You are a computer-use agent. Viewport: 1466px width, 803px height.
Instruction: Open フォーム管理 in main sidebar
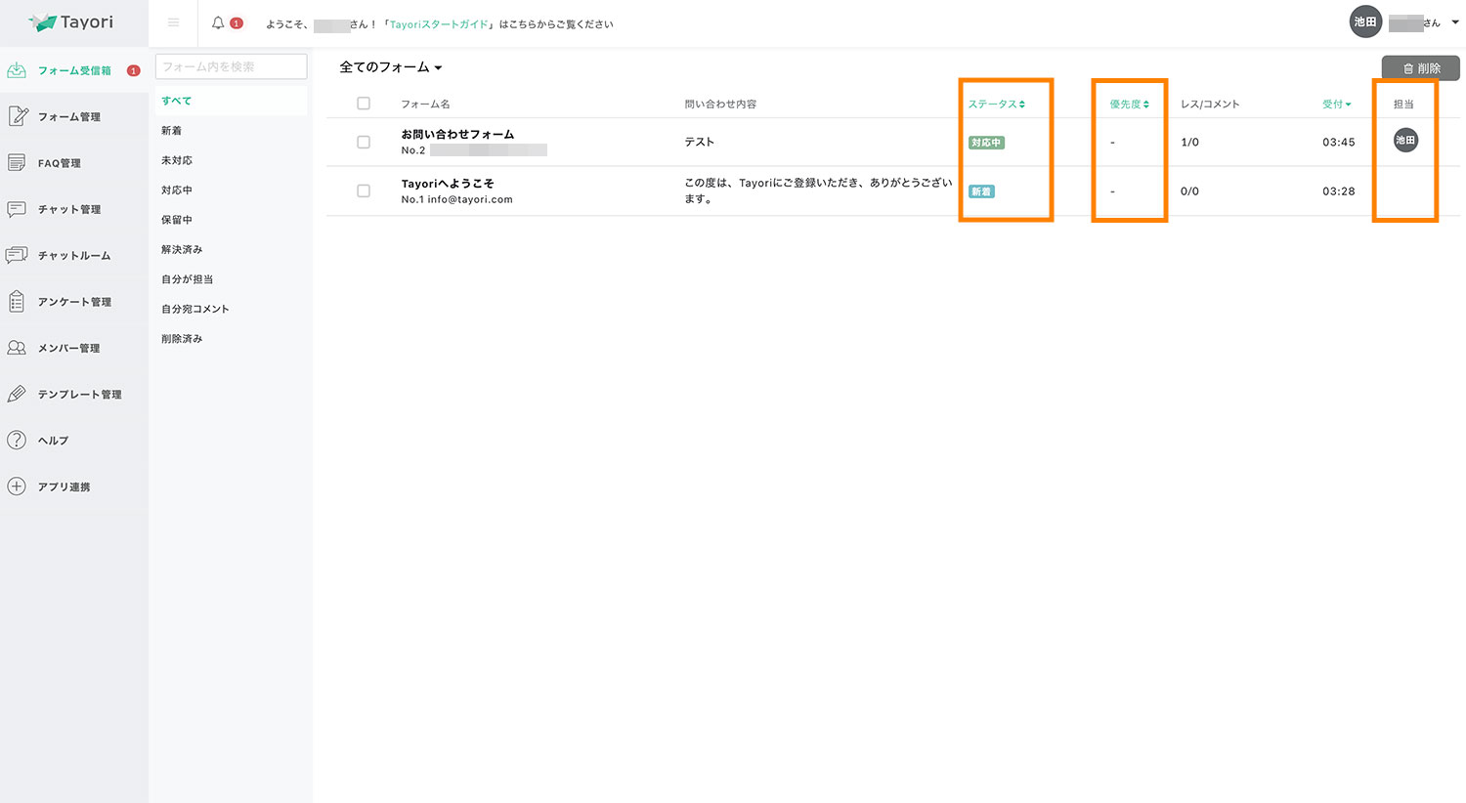coord(74,116)
